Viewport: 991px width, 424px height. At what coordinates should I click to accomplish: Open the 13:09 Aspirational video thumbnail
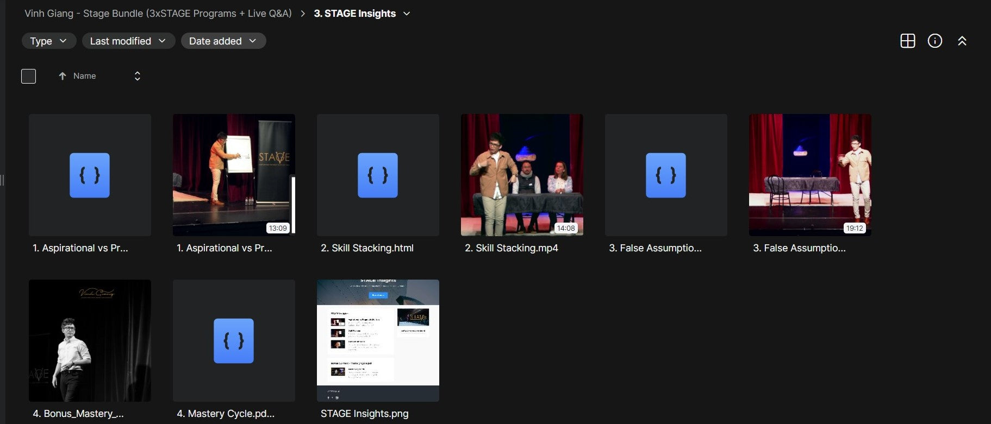tap(234, 175)
